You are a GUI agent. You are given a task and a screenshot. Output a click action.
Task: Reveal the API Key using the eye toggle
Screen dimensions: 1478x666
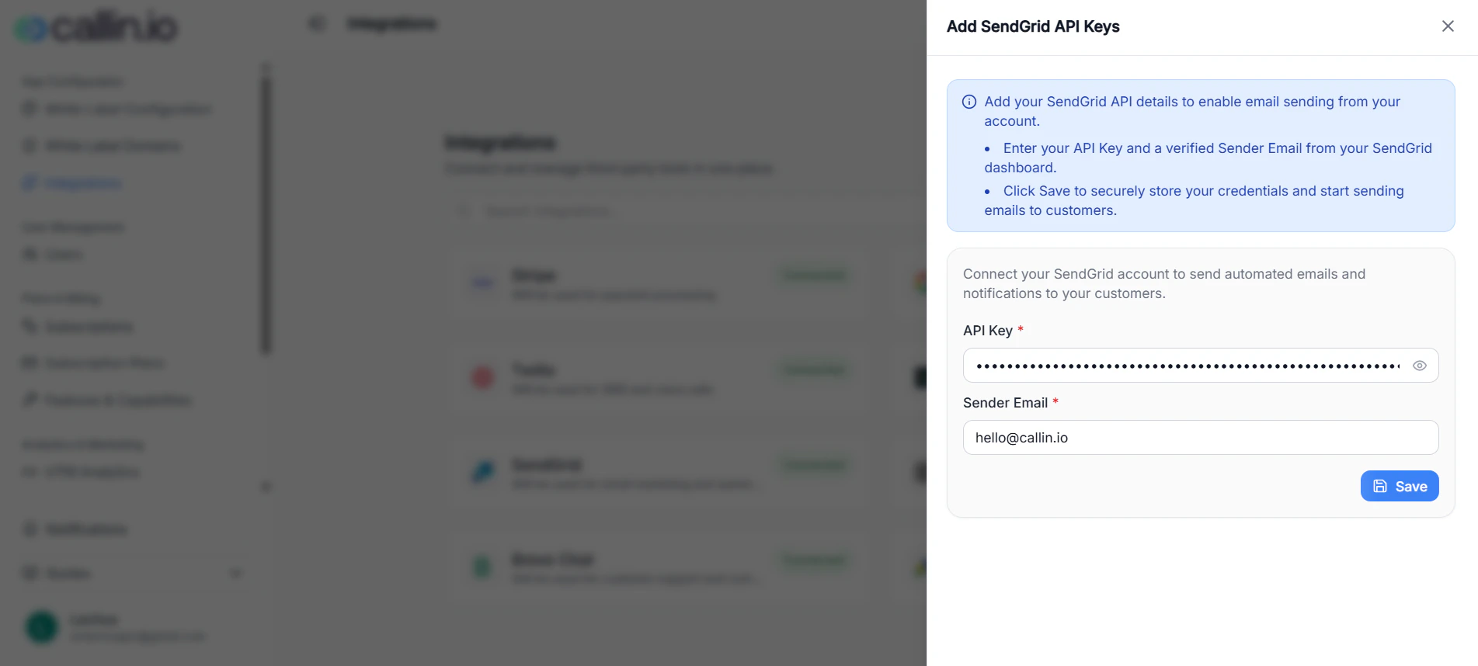(1420, 365)
